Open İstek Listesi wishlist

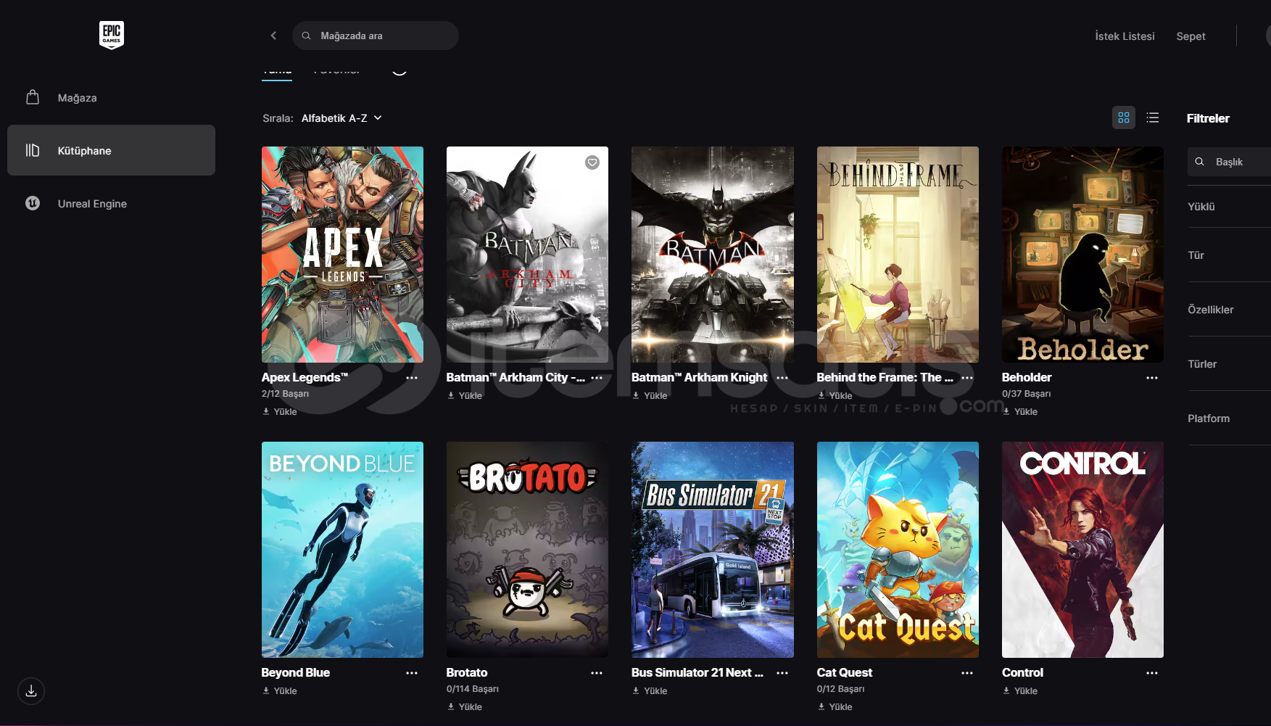[x=1125, y=36]
